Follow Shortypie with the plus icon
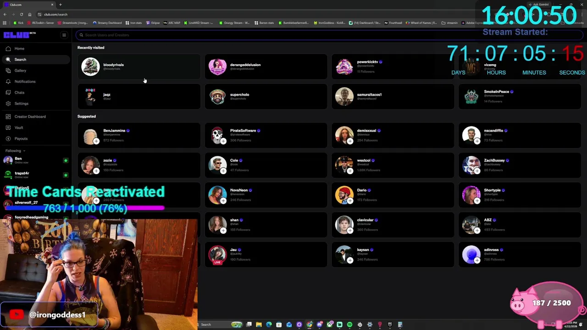The height and width of the screenshot is (330, 587). tap(477, 201)
